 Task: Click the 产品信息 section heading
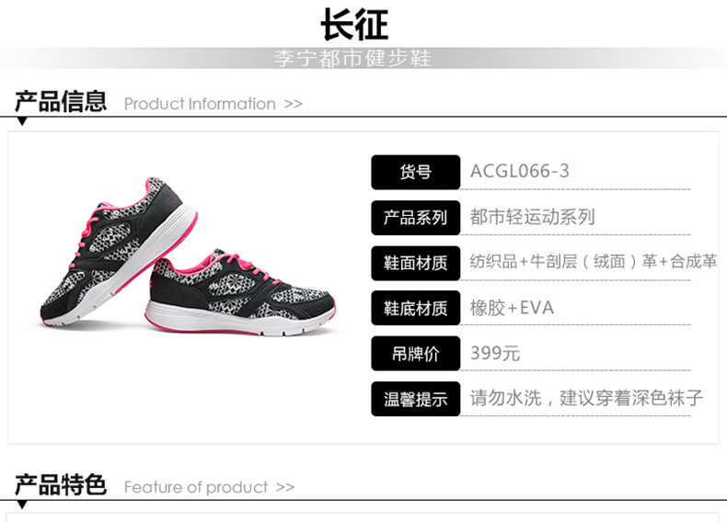61,101
